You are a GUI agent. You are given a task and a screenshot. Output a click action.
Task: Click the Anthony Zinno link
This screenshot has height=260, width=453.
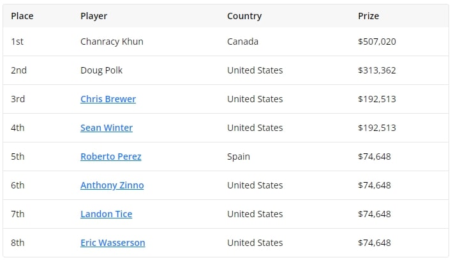(112, 185)
